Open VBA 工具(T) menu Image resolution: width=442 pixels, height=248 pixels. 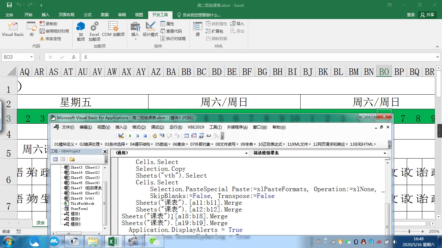point(215,127)
